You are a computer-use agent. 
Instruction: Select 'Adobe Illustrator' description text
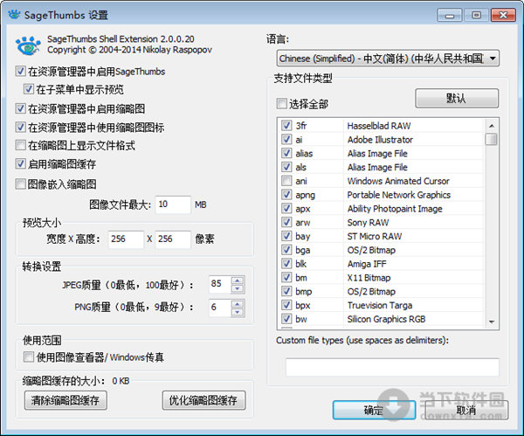pos(380,140)
